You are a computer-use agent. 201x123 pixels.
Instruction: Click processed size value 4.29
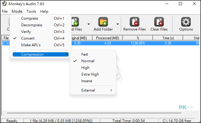point(107,43)
